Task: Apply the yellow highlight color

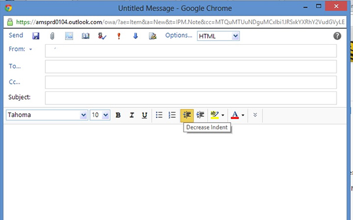Action: click(x=215, y=115)
